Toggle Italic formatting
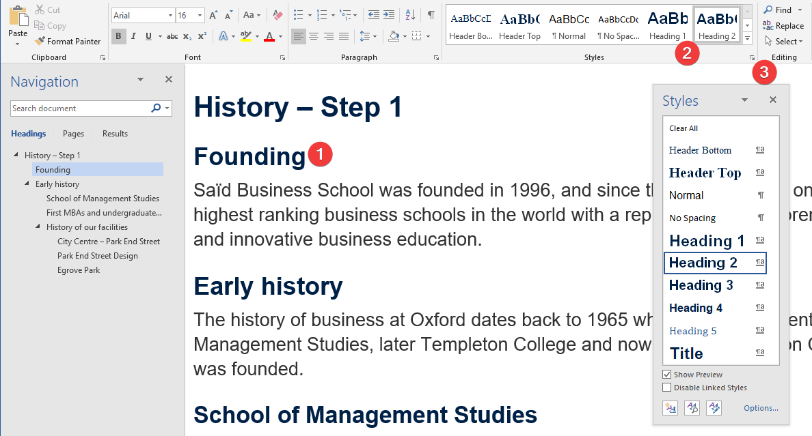 tap(133, 36)
